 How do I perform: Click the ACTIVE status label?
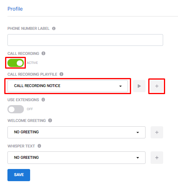tap(32, 63)
